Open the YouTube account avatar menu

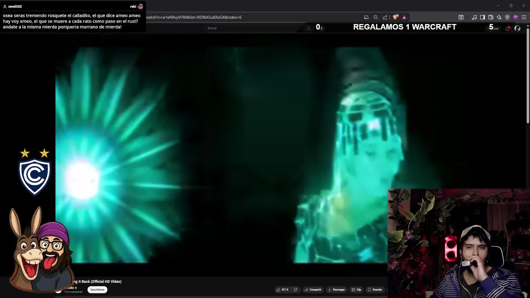click(517, 28)
